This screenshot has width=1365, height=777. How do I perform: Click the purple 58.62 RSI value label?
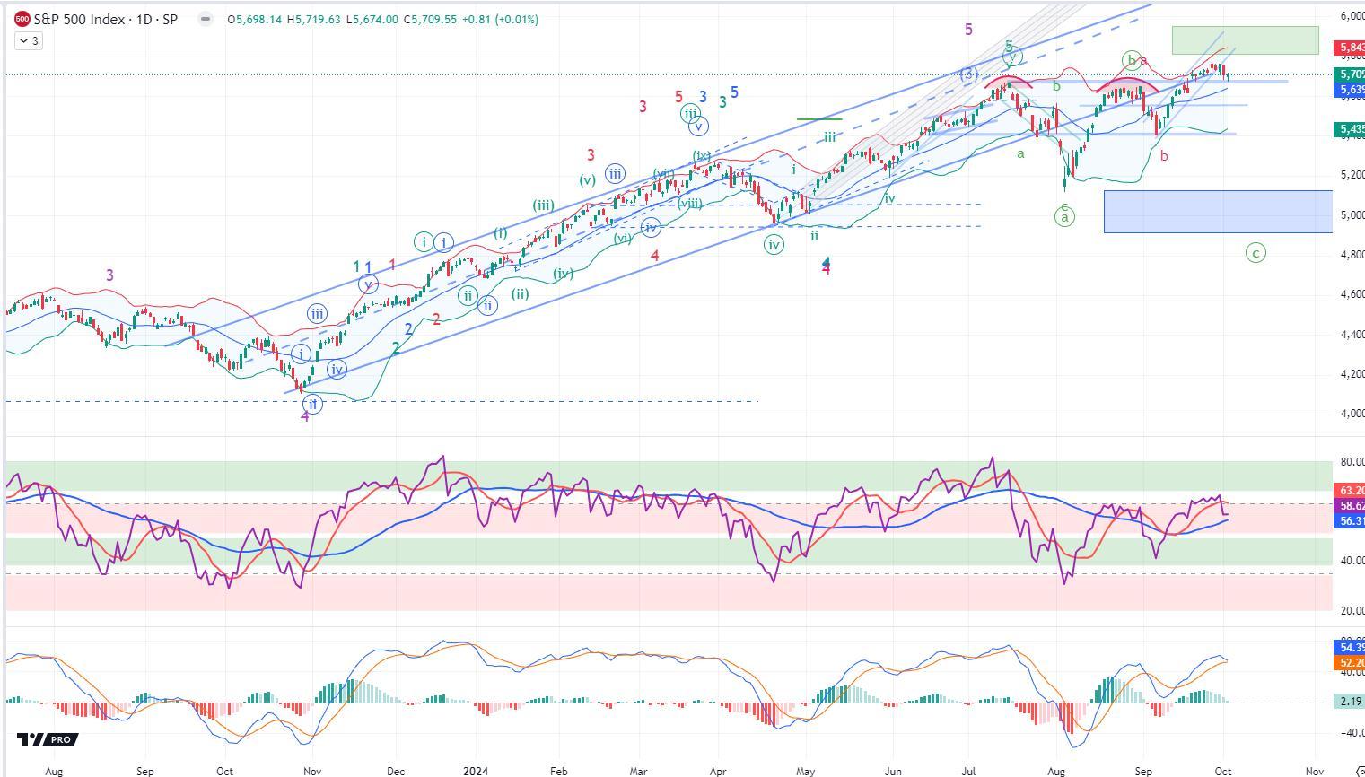[1350, 506]
